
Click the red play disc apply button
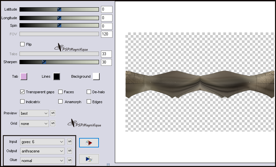89,143
